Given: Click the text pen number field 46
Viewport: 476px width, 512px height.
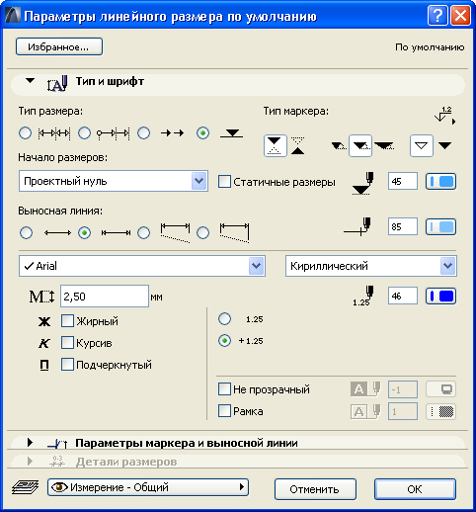Looking at the screenshot, I should click(403, 296).
